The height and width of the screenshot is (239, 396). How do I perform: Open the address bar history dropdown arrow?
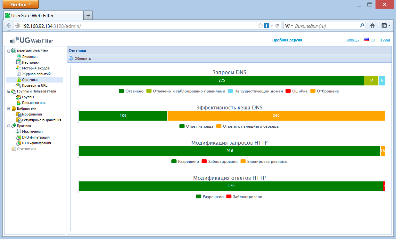tap(272, 26)
